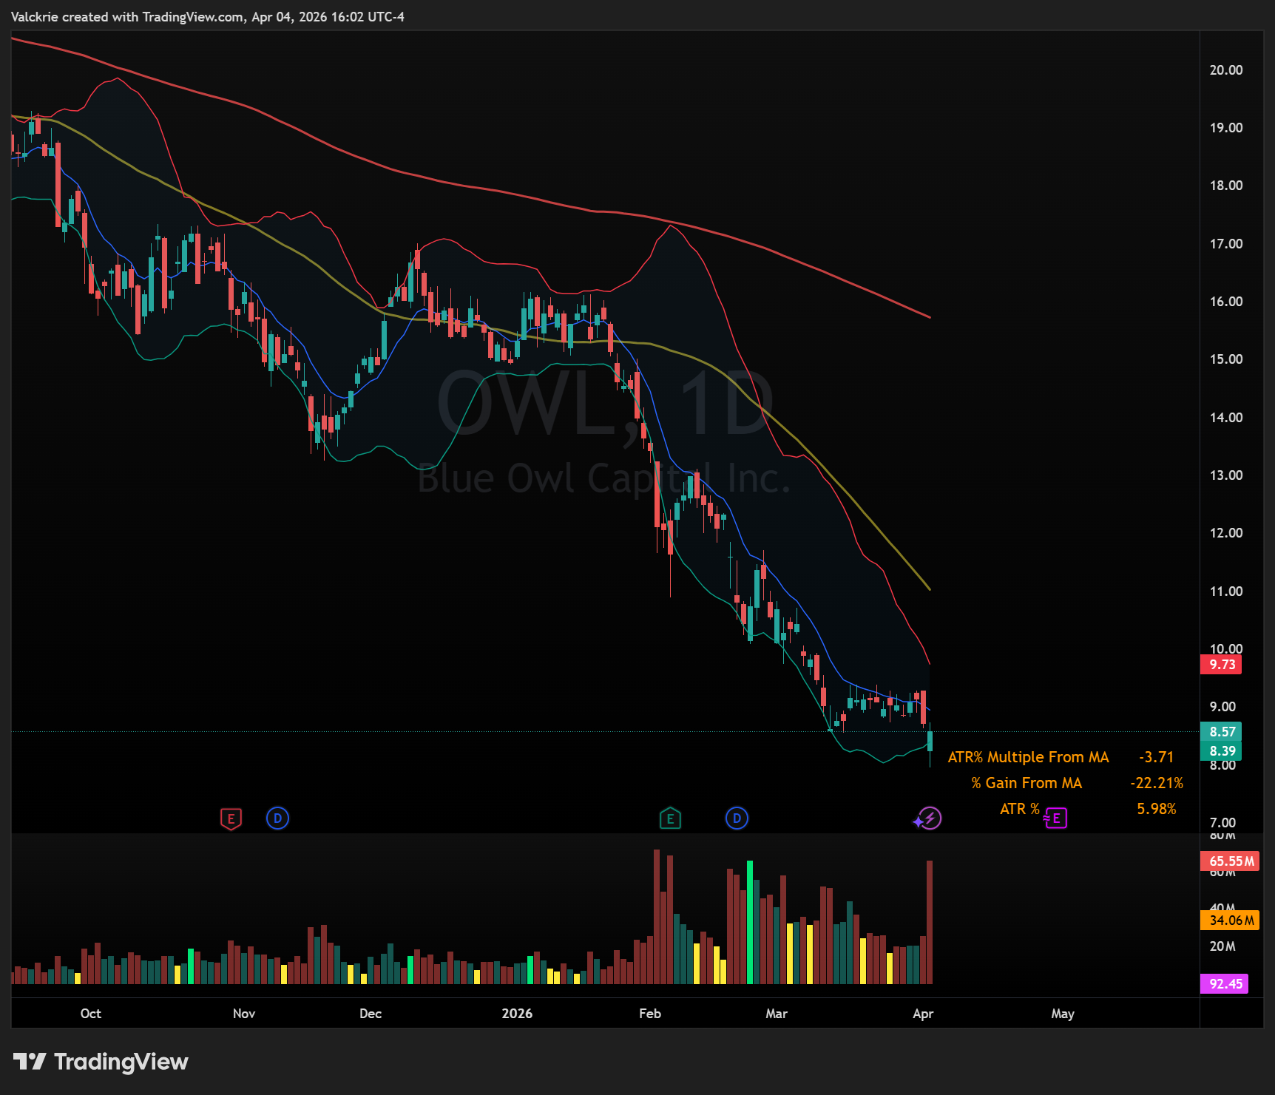Viewport: 1275px width, 1095px height.
Task: Click the Oct label on time axis
Action: [x=91, y=1014]
